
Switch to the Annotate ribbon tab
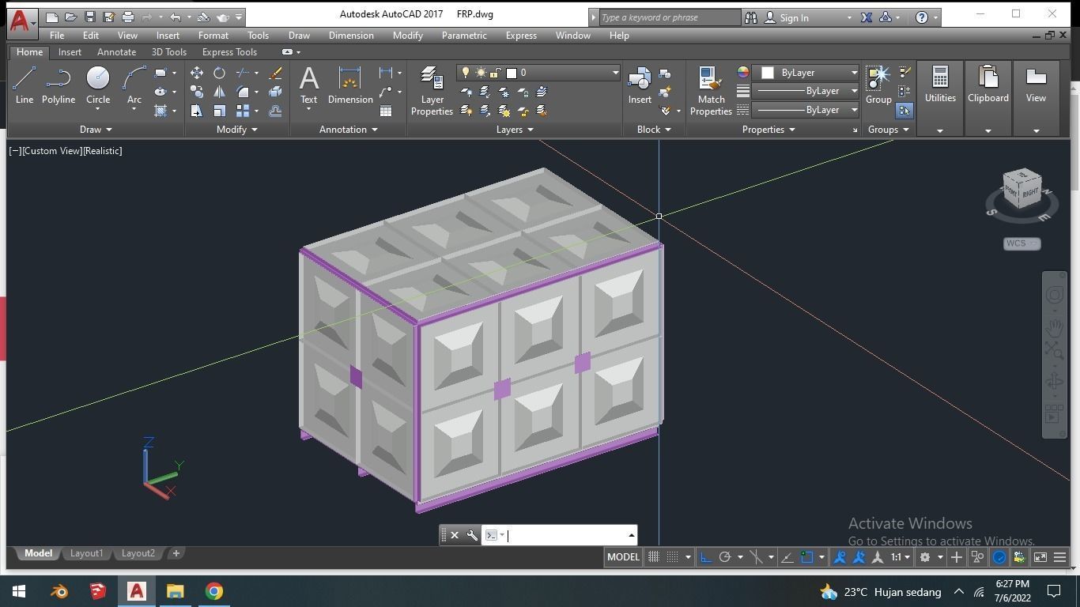click(x=116, y=52)
